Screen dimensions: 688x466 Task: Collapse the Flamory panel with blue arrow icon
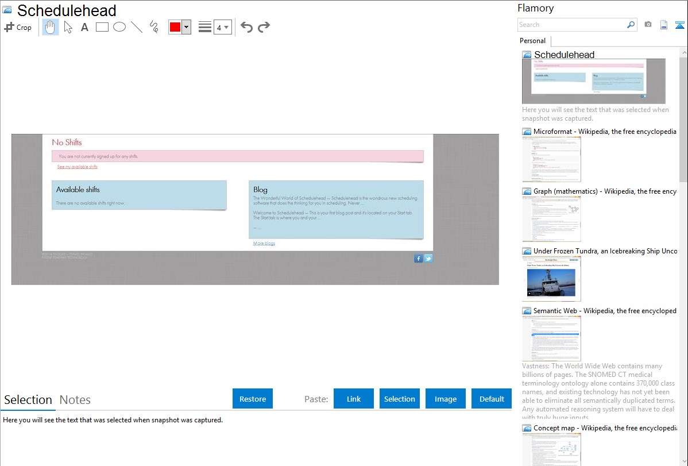point(679,25)
